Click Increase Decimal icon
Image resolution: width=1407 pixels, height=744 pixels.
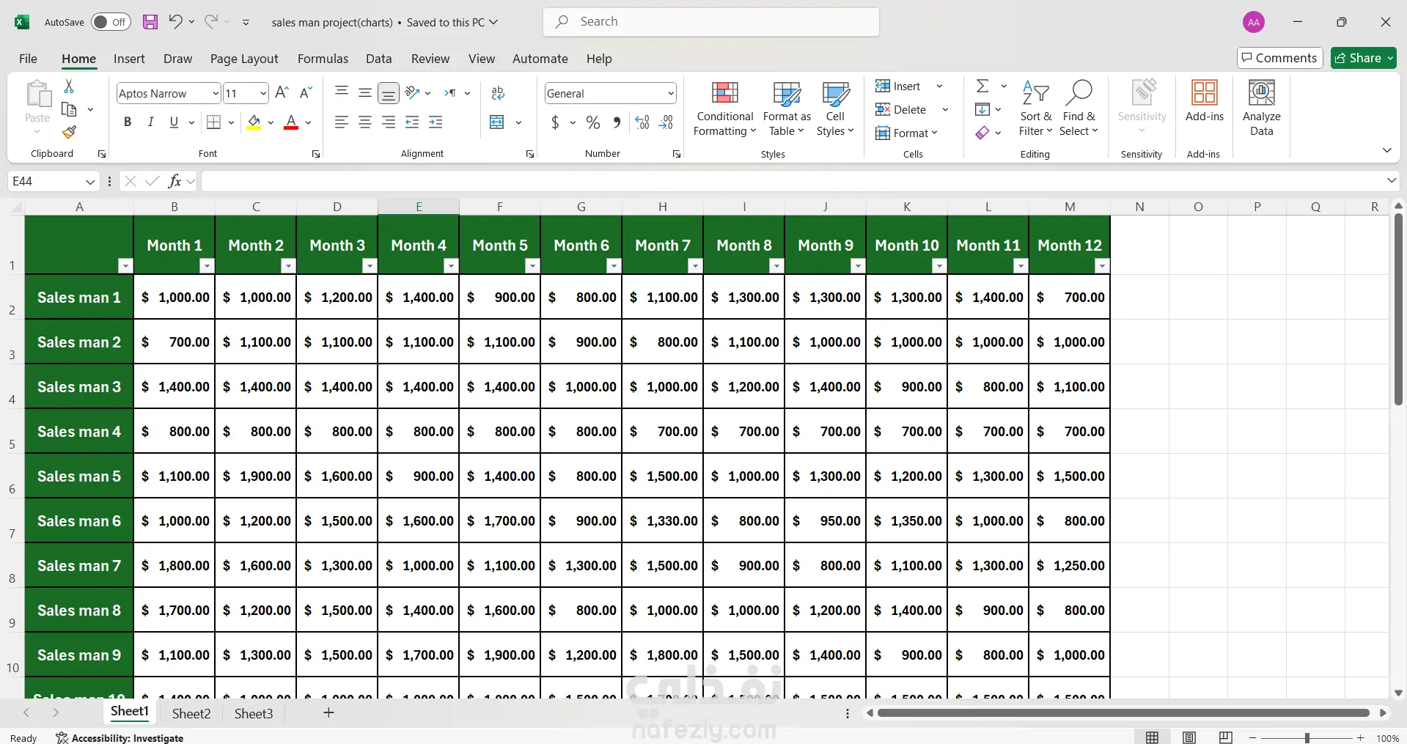(642, 122)
